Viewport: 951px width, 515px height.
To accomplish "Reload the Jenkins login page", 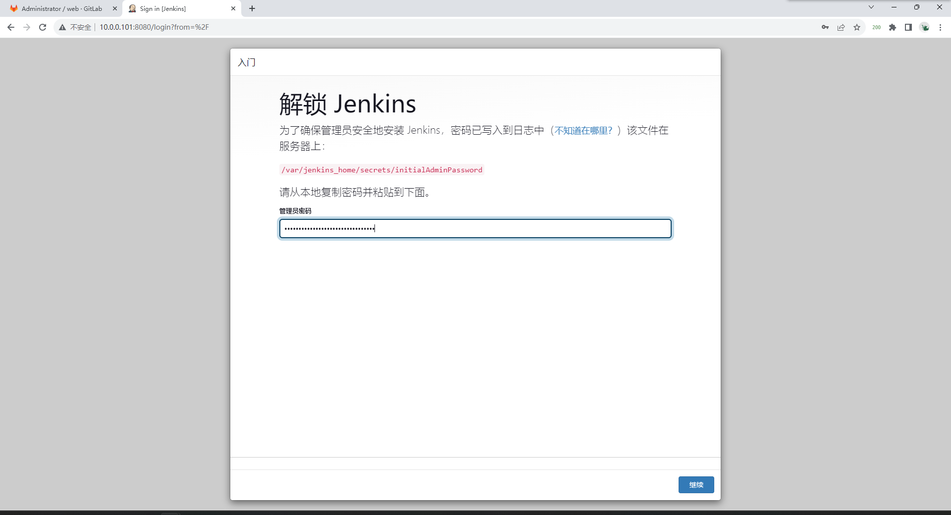I will (43, 27).
